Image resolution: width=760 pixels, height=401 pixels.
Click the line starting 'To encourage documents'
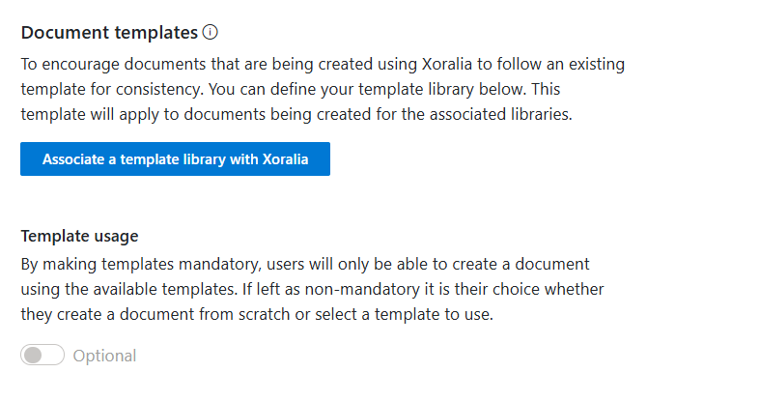click(x=323, y=64)
